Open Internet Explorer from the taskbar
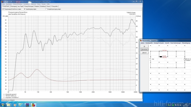Viewport: 191px width, 107px height. pyautogui.click(x=21, y=105)
